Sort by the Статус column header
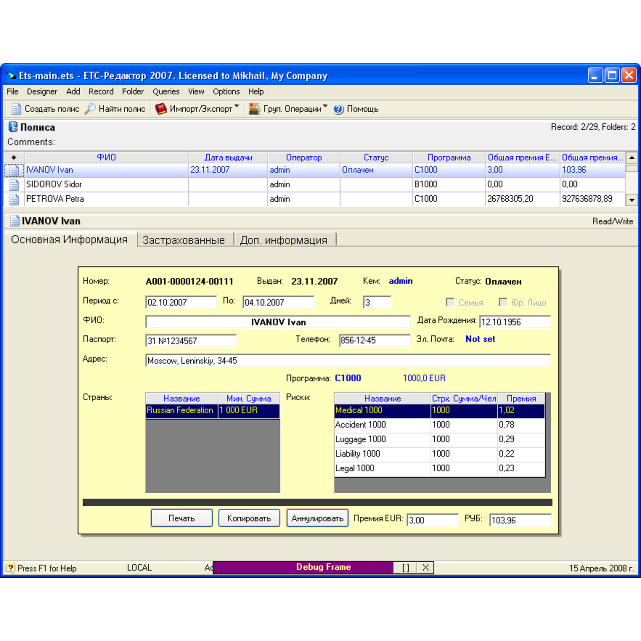Viewport: 641px width, 641px height. (x=376, y=157)
